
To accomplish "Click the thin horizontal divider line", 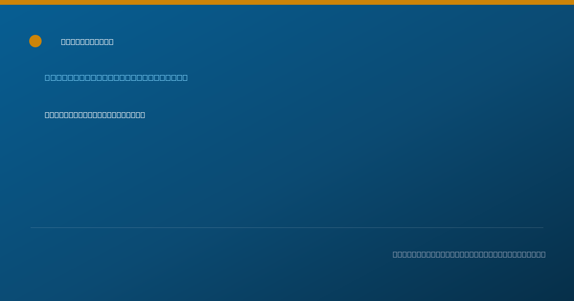I will (287, 227).
